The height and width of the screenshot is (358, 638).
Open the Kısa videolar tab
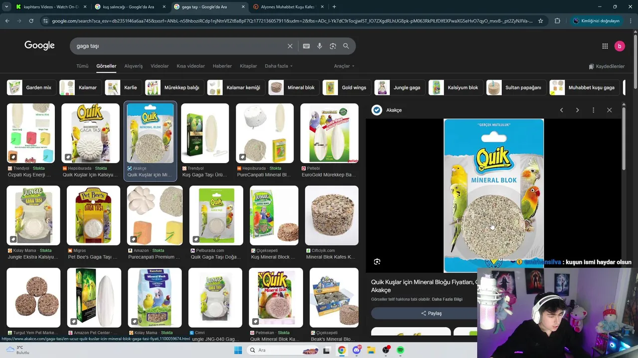point(190,66)
